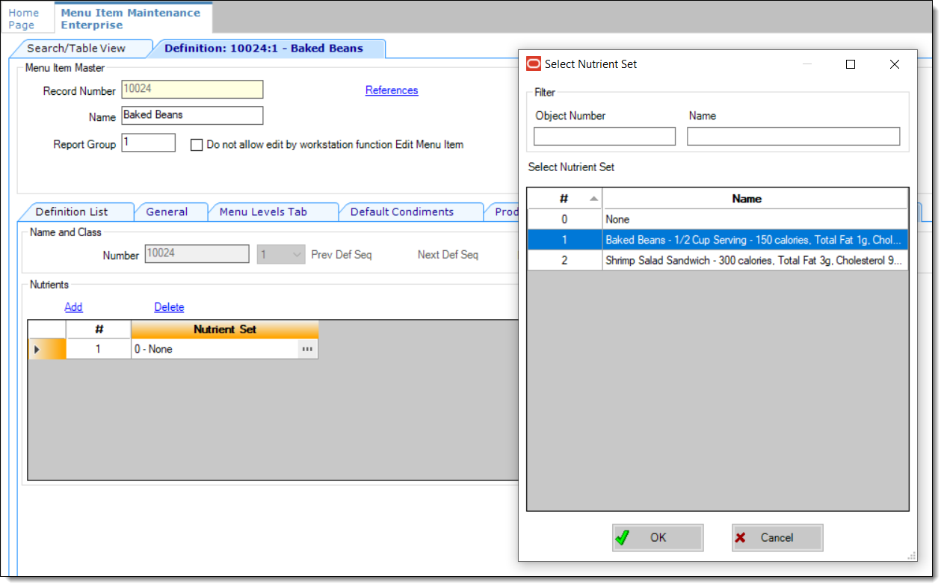The height and width of the screenshot is (588, 944).
Task: Maximize the Select Nutrient Set dialog
Action: pos(851,64)
